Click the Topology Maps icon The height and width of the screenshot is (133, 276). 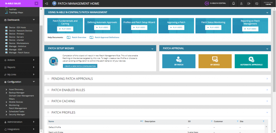(x=6, y=13)
